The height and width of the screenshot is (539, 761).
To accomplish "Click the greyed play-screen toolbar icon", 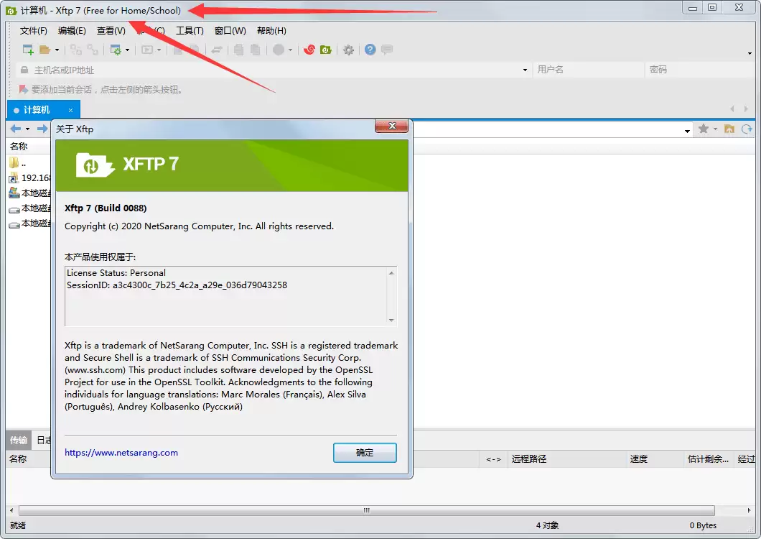I will [147, 50].
